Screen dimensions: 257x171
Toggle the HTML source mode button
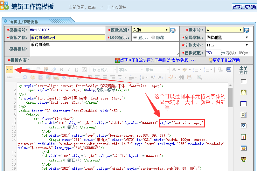tap(10, 70)
